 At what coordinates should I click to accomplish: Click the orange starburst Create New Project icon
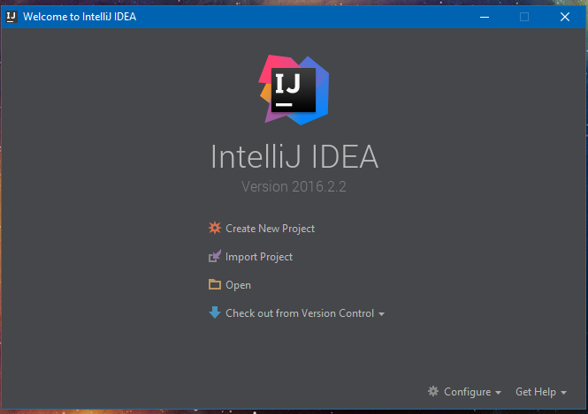(215, 228)
